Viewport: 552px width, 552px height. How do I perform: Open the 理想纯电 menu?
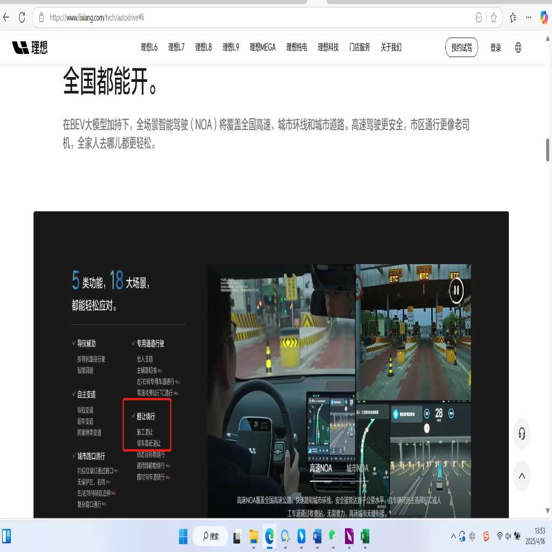pyautogui.click(x=296, y=47)
